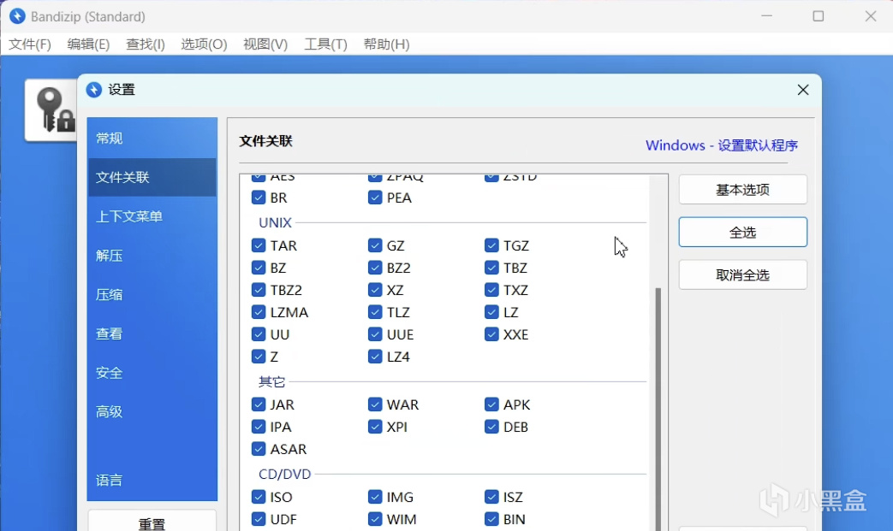Uncheck the APK file association
The image size is (893, 531).
coord(491,404)
